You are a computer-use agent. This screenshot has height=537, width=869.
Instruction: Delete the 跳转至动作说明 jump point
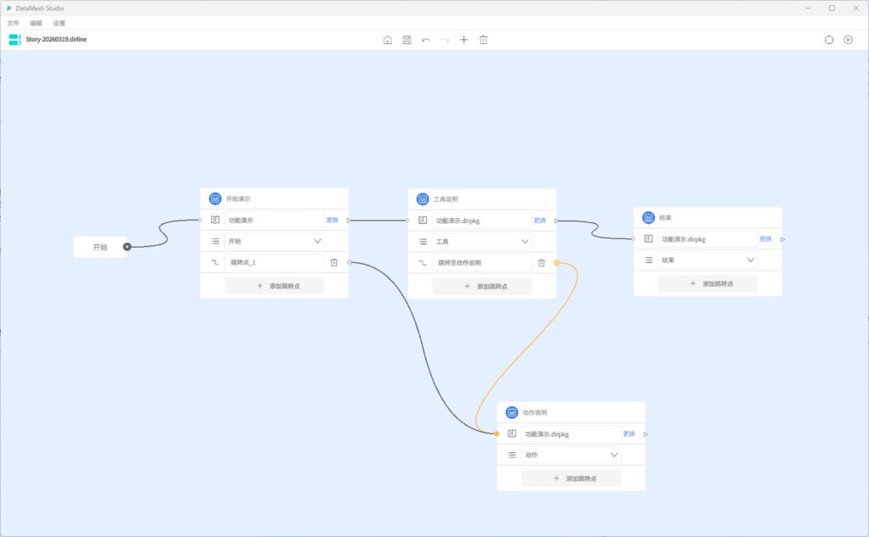click(x=541, y=263)
